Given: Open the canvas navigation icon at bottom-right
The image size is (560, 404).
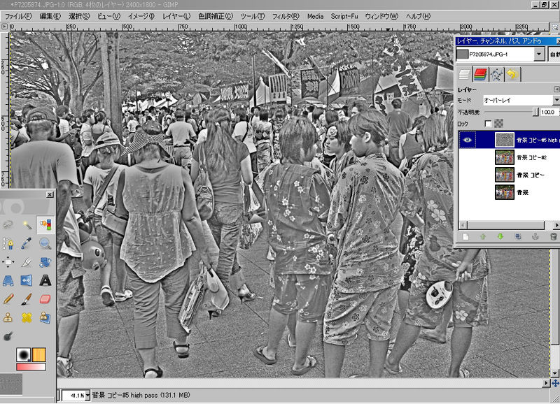Looking at the screenshot, I should click(555, 383).
